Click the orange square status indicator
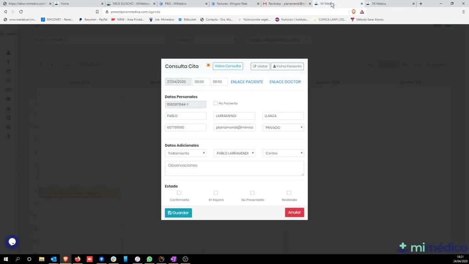This screenshot has width=469, height=264. click(x=208, y=65)
